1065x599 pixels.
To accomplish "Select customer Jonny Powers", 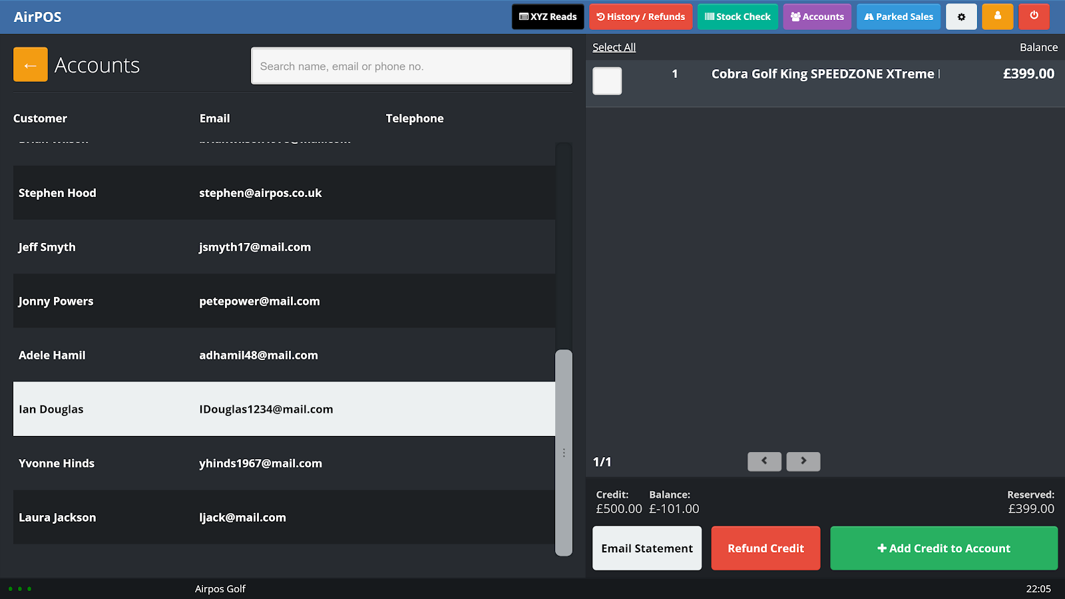I will tap(284, 301).
